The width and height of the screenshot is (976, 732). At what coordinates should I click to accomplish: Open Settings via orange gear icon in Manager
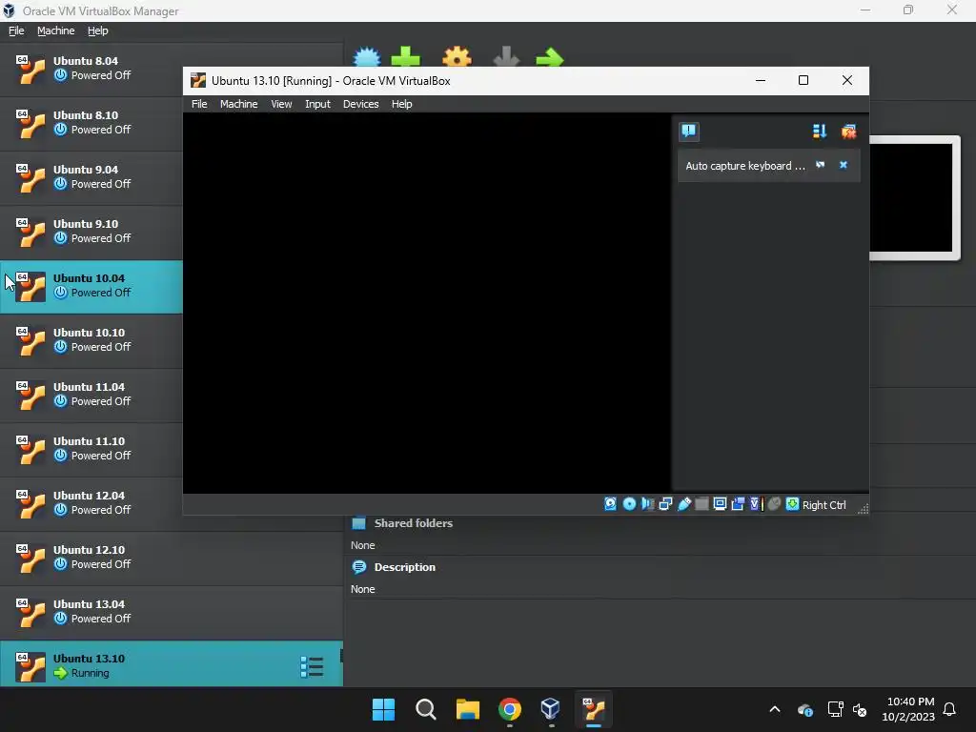point(457,57)
